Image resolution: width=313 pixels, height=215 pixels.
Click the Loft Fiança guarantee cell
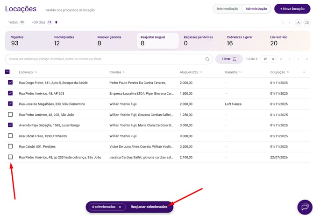(233, 104)
